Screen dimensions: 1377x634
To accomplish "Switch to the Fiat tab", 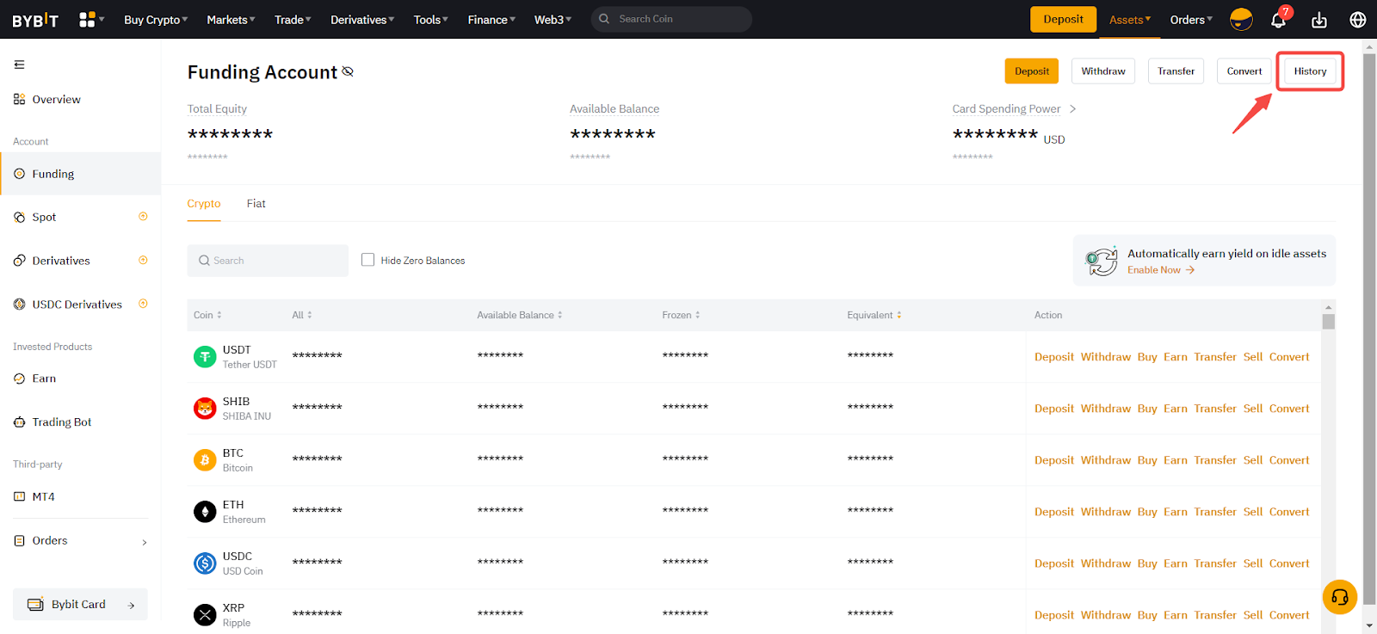I will (x=256, y=204).
